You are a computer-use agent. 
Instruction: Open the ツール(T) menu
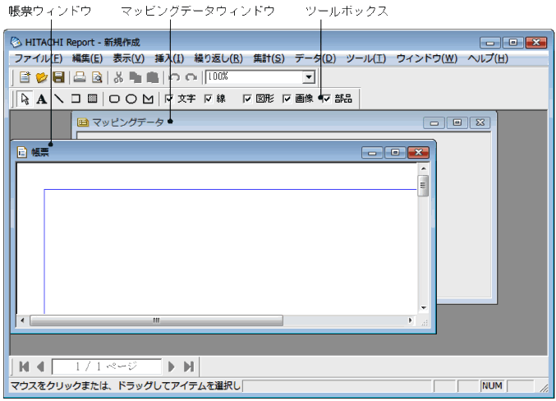(366, 58)
